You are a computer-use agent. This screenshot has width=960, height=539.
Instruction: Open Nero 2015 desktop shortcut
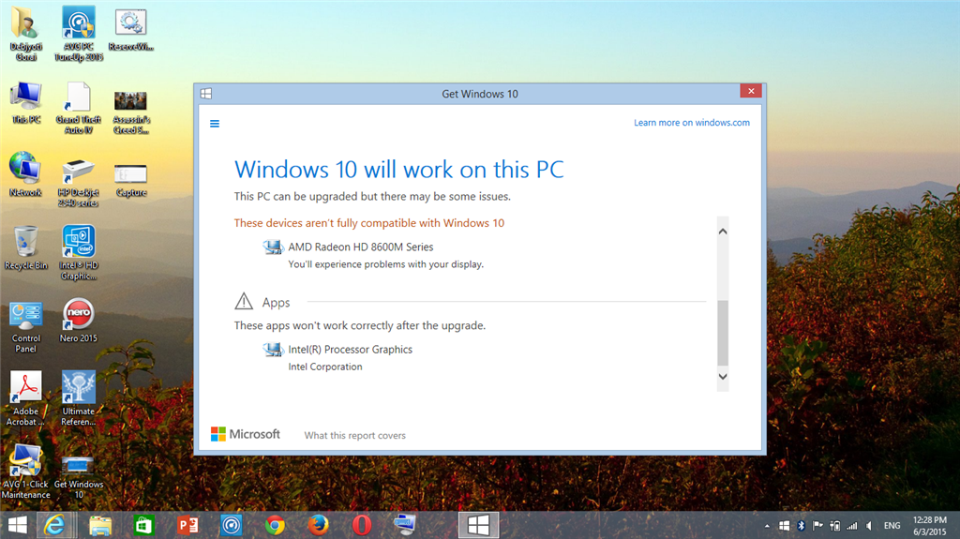point(79,321)
